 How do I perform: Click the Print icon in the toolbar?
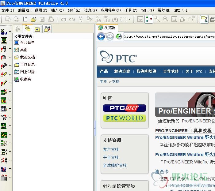tap(51, 19)
